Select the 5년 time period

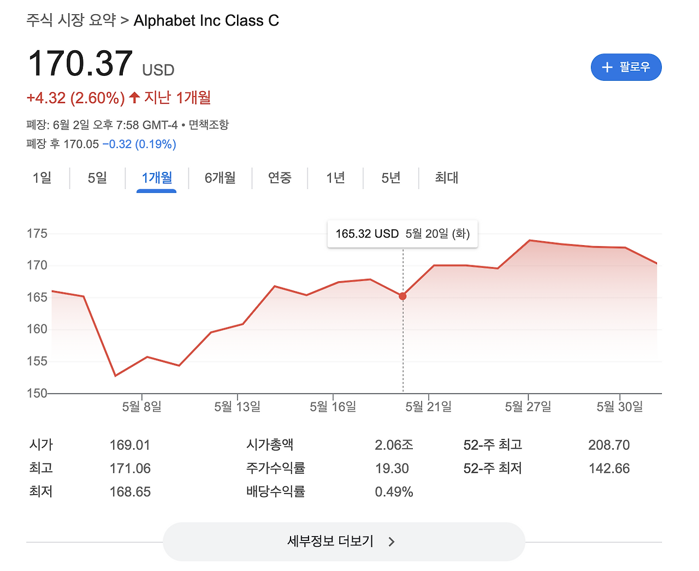(390, 178)
